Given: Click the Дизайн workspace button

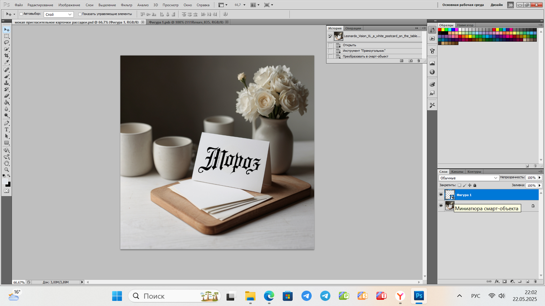Looking at the screenshot, I should coord(497,5).
